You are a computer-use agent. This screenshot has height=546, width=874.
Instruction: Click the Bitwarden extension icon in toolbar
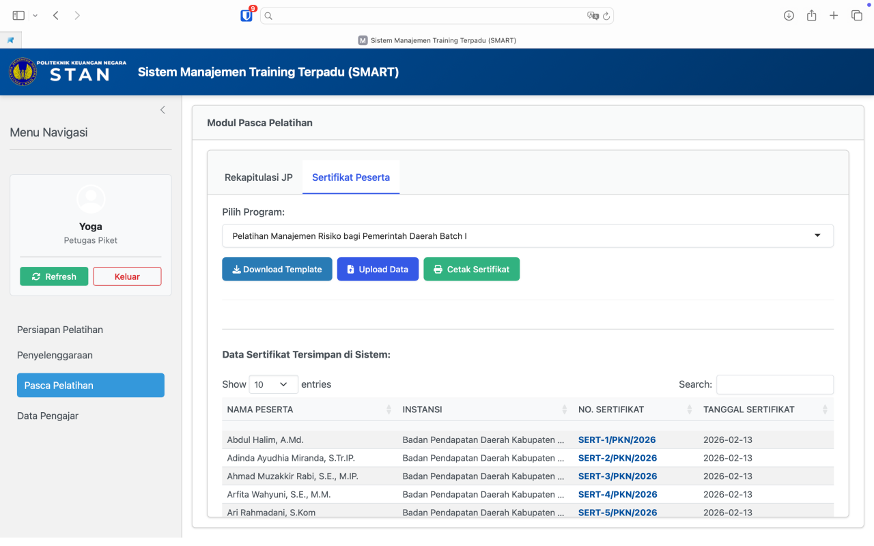tap(246, 16)
